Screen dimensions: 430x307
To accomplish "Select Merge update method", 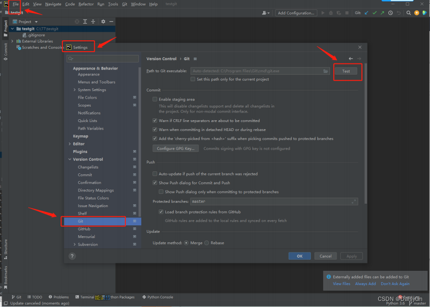I will click(x=186, y=243).
